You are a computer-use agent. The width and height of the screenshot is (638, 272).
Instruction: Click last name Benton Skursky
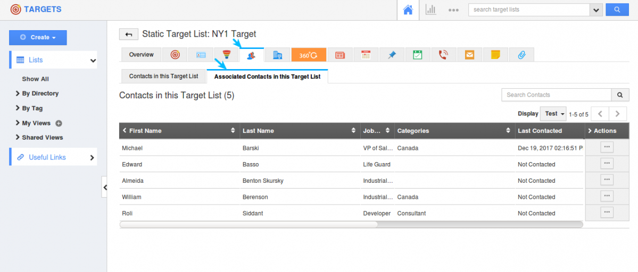click(263, 181)
